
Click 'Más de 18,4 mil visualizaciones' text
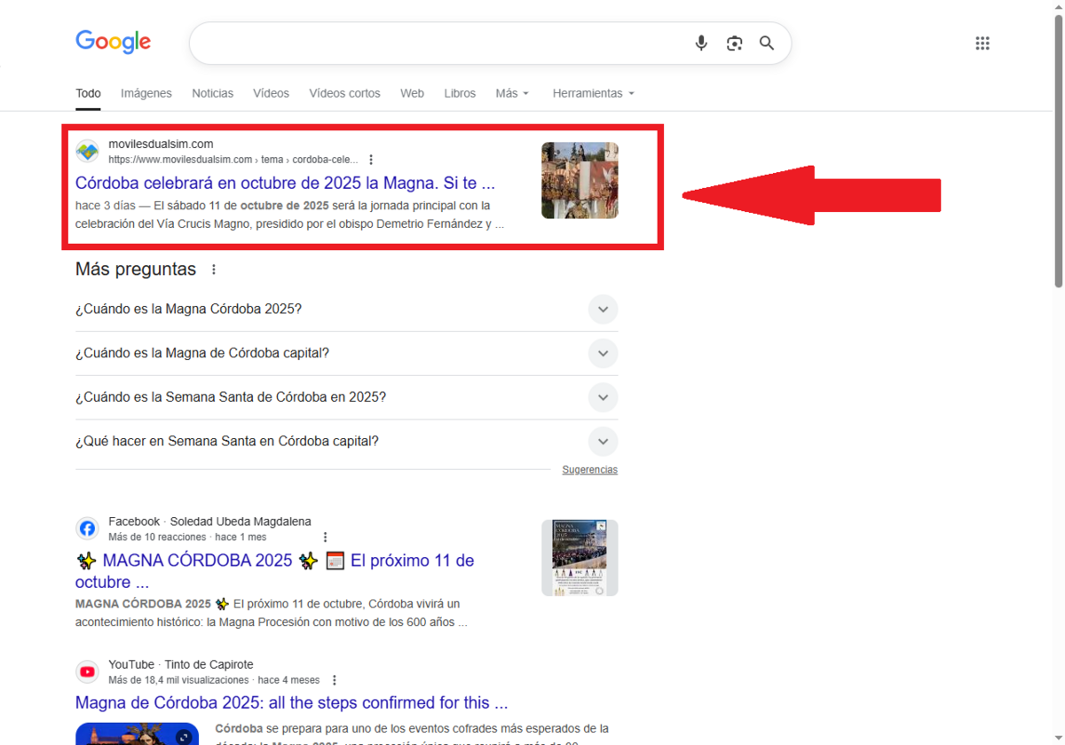178,680
